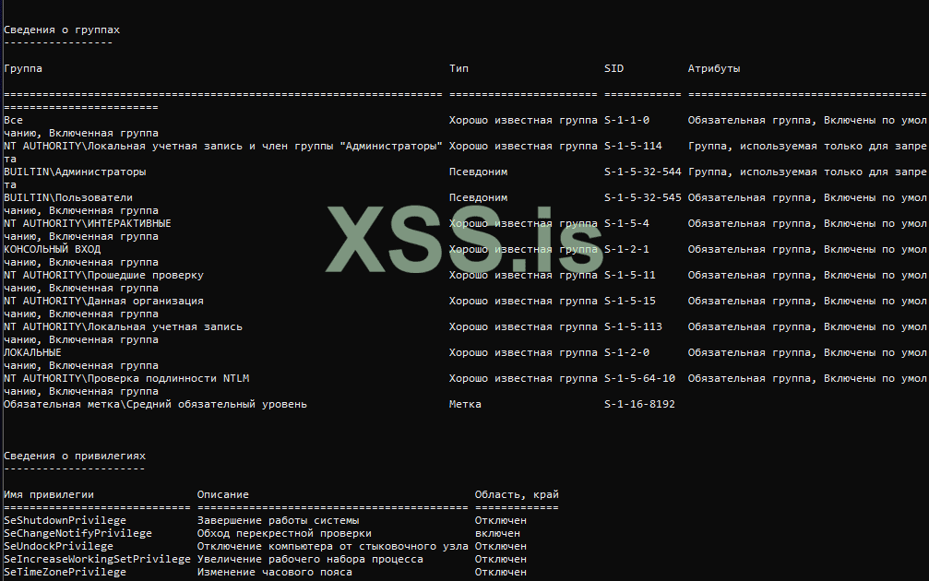Screen dimensions: 929x581
Task: Select group "NT AUTHORITY\Проверка подлинности NTLM"
Action: pyautogui.click(x=126, y=378)
